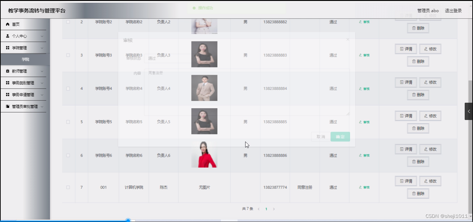Click 审核 icon link in 学院账号5 row

(364, 122)
